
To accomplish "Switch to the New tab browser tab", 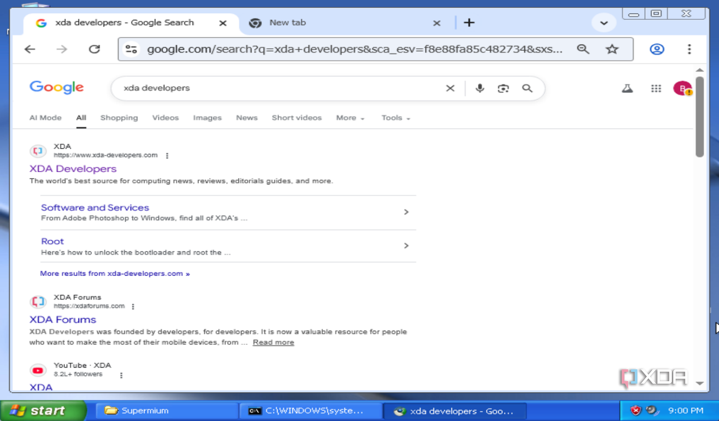I will (345, 23).
